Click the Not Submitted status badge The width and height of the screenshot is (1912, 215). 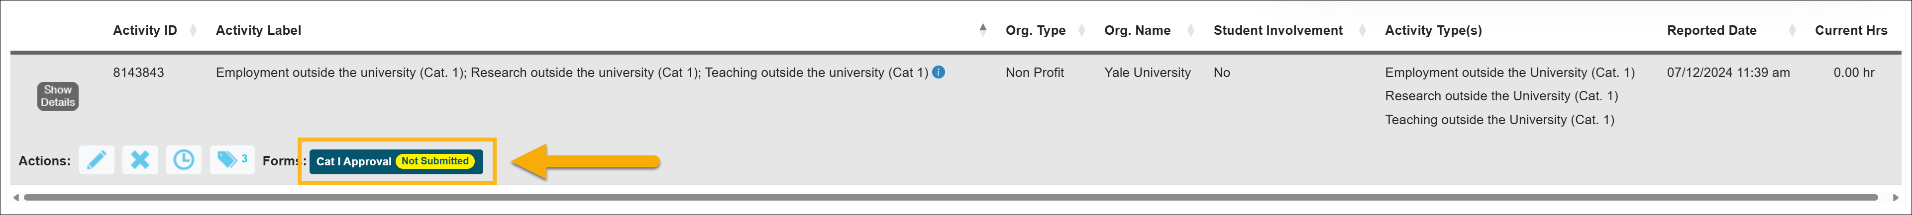click(x=435, y=161)
